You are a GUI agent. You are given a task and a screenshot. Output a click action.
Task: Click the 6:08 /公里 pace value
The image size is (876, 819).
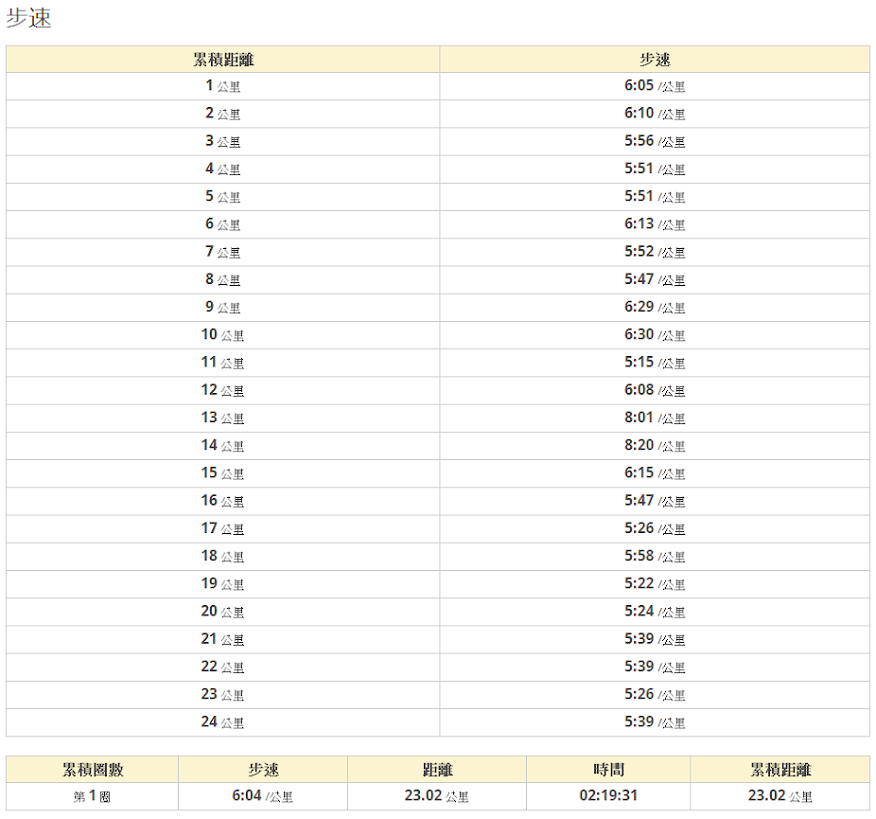[x=655, y=390]
